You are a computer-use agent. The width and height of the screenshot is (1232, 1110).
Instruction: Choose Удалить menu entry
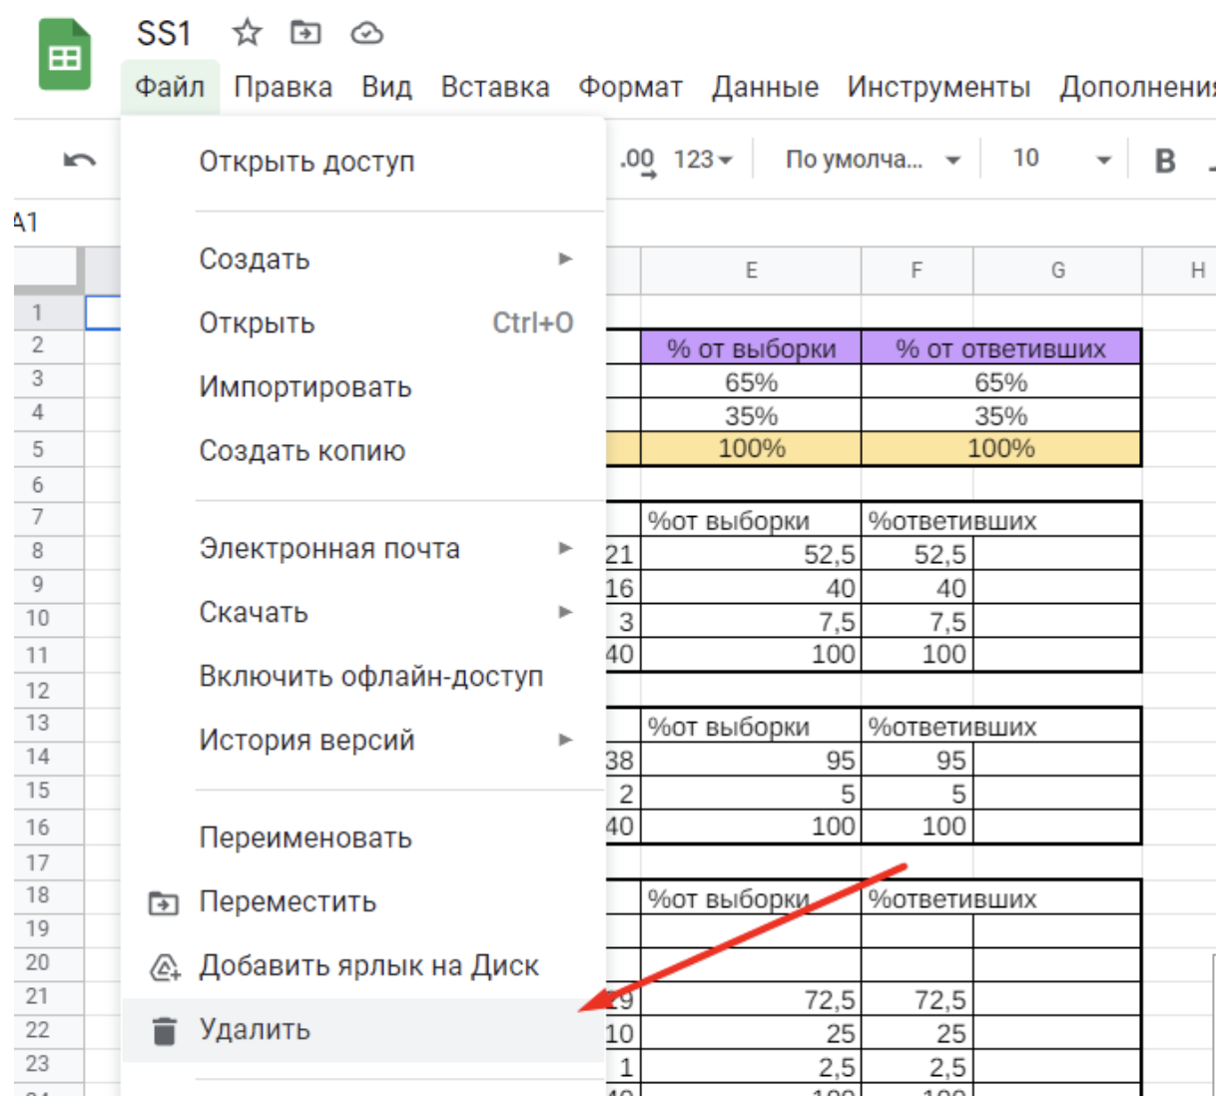[x=363, y=1030]
